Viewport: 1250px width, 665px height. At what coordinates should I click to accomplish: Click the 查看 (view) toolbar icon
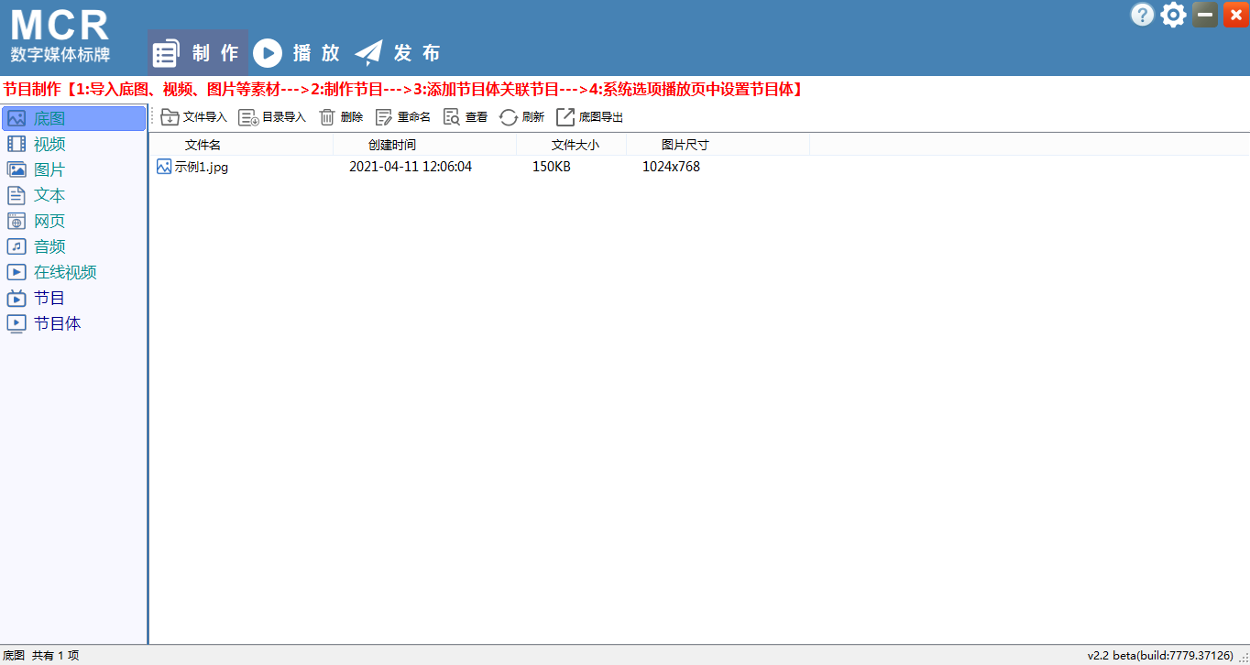pyautogui.click(x=452, y=117)
